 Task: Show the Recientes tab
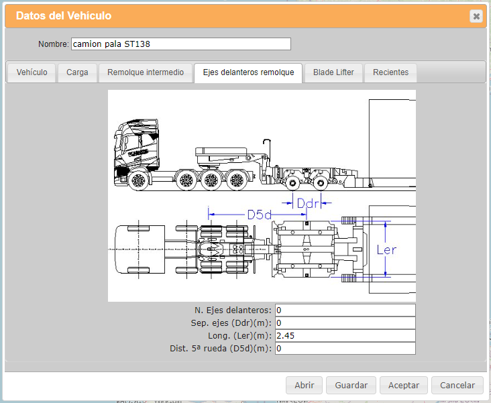390,72
